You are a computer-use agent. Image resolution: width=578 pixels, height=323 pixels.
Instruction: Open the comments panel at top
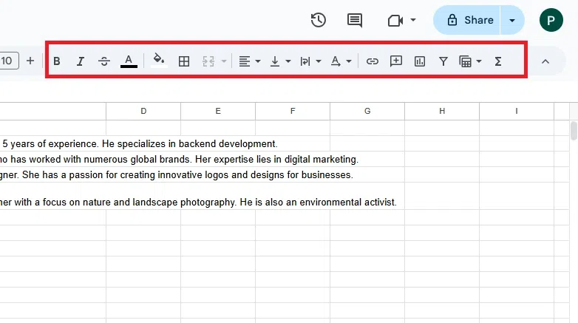click(x=355, y=20)
